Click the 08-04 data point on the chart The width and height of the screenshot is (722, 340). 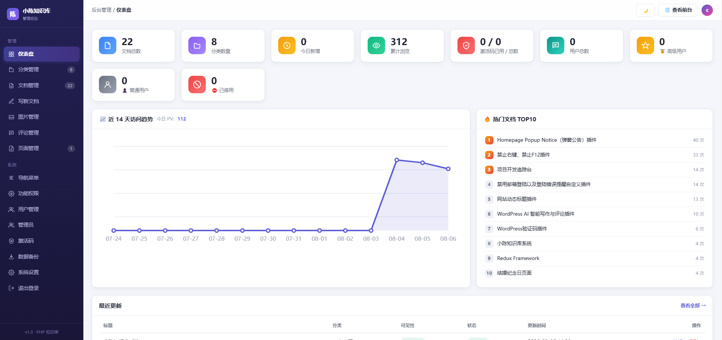coord(397,160)
